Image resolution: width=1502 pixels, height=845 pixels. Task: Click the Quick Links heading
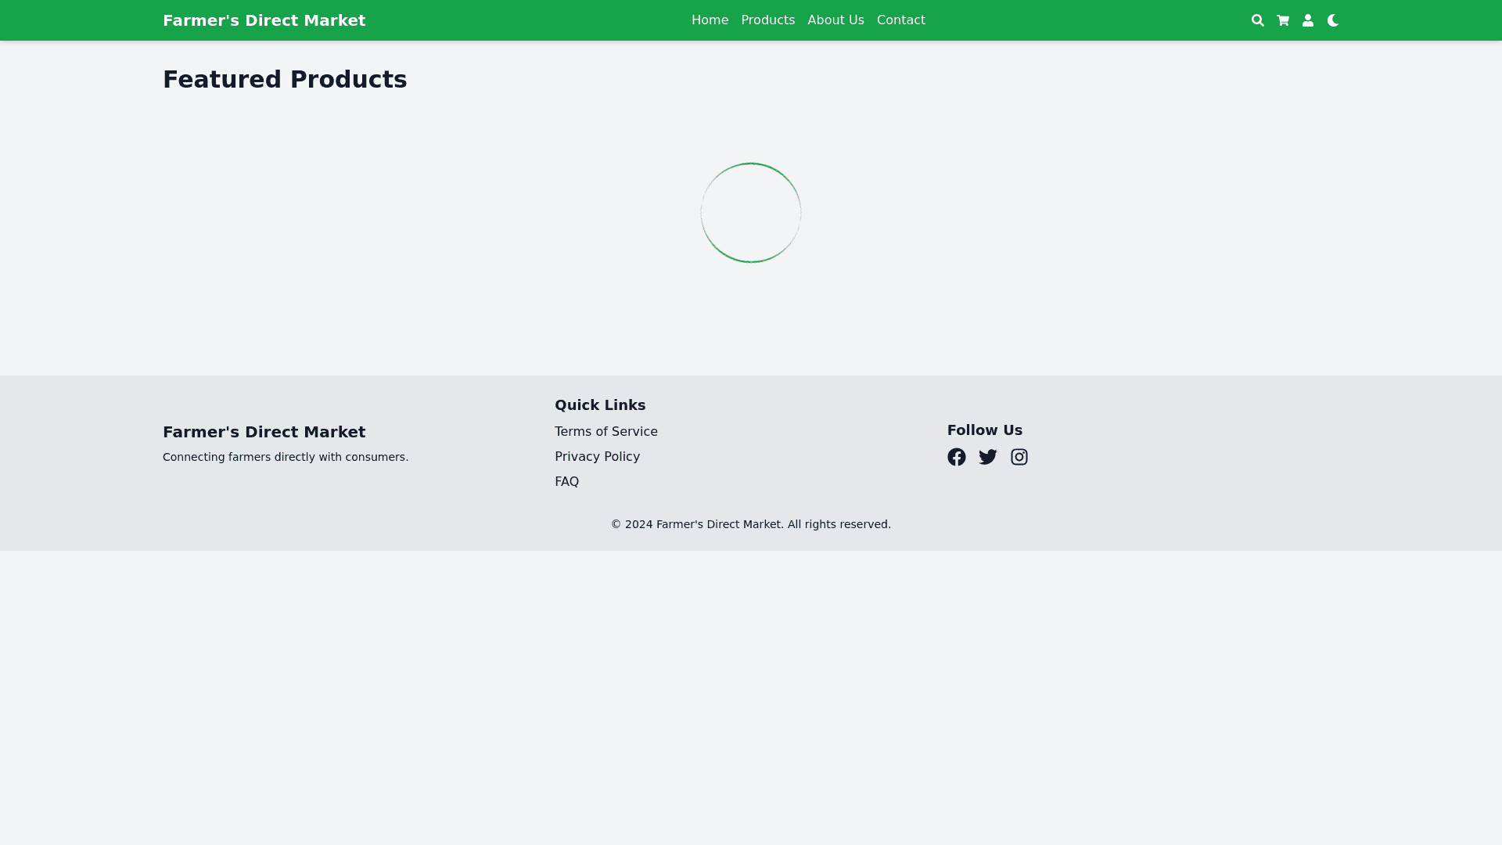[599, 405]
